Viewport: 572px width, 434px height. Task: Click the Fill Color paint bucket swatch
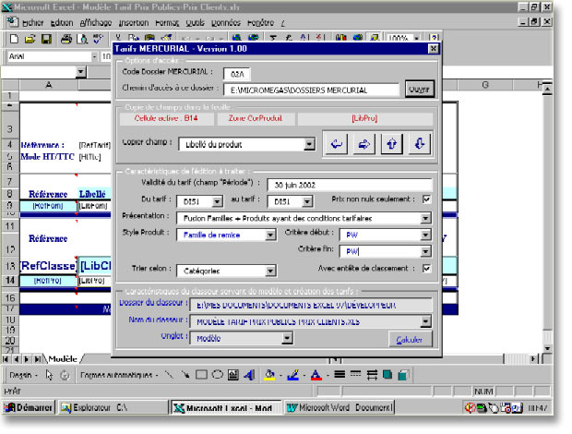click(x=269, y=375)
